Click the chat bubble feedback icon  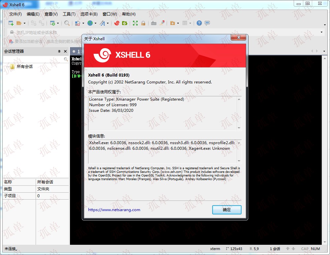click(207, 23)
